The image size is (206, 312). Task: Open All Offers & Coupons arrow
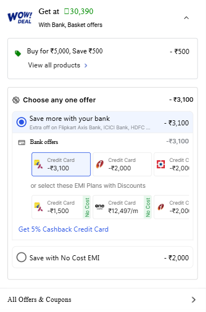[x=194, y=300]
